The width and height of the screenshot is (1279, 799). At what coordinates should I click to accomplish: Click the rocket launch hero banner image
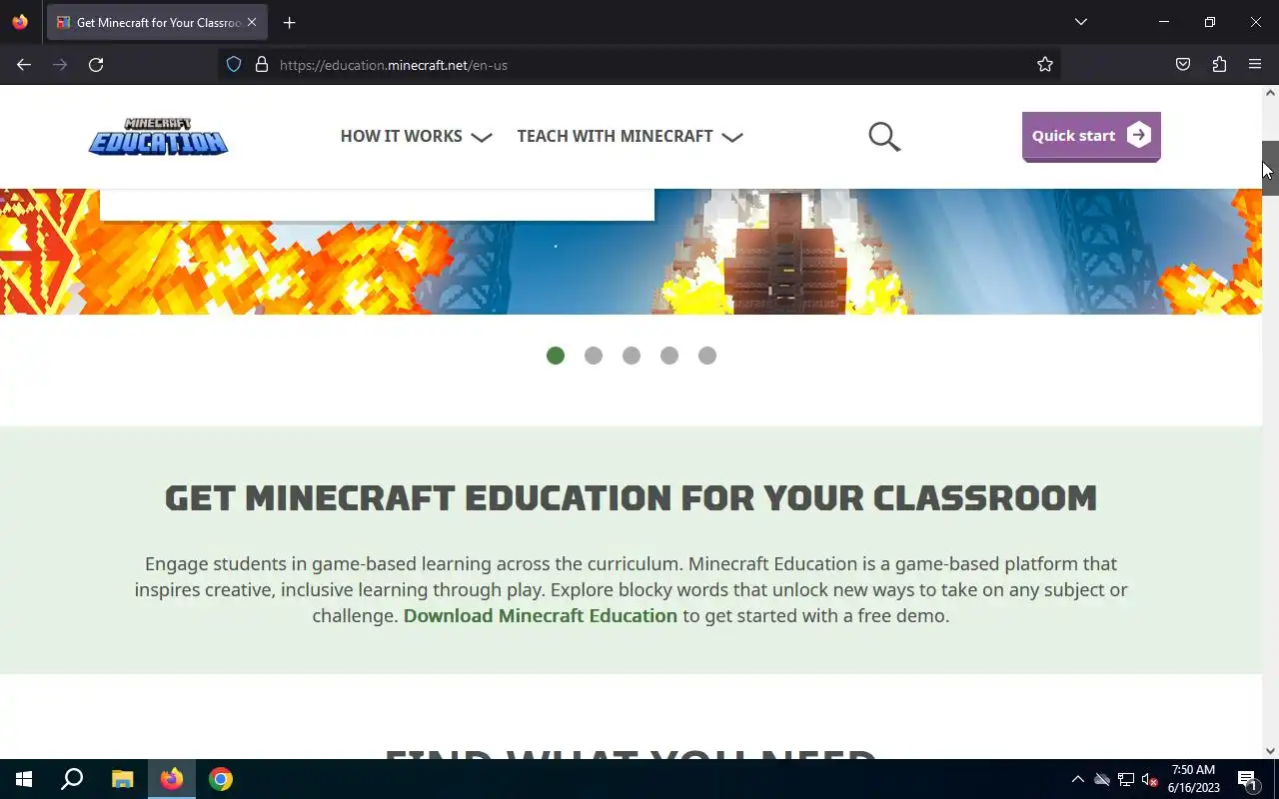click(631, 252)
